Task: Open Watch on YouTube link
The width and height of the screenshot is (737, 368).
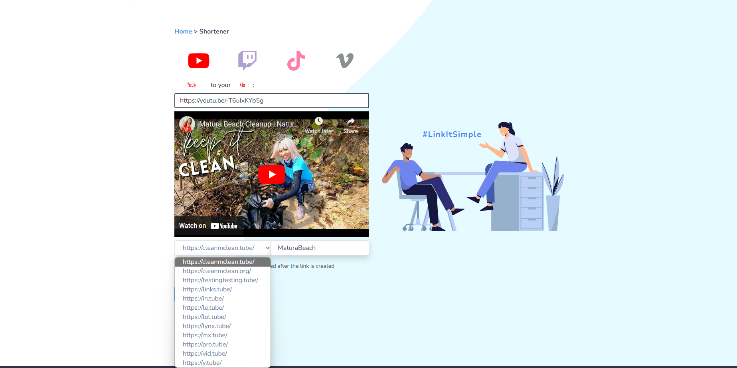Action: click(x=208, y=226)
